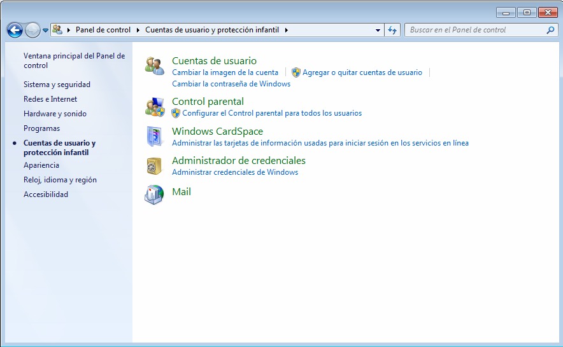Viewport: 563px width, 347px height.
Task: Expand breadcrumb arrow before Panel de control
Action: 69,30
